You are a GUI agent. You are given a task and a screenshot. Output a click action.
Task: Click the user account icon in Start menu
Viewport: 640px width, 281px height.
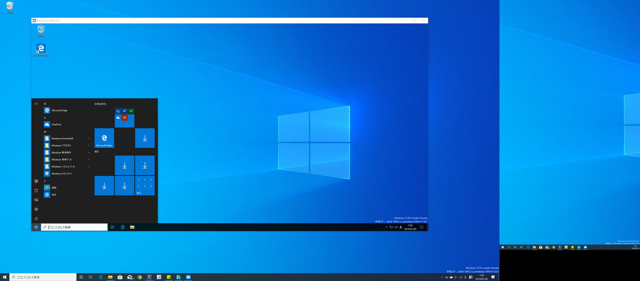[x=36, y=181]
